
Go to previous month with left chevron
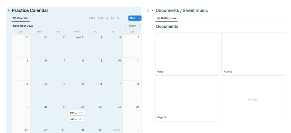coord(125,26)
